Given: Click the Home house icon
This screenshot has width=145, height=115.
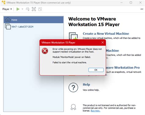Looking at the screenshot, I should click(x=8, y=20).
